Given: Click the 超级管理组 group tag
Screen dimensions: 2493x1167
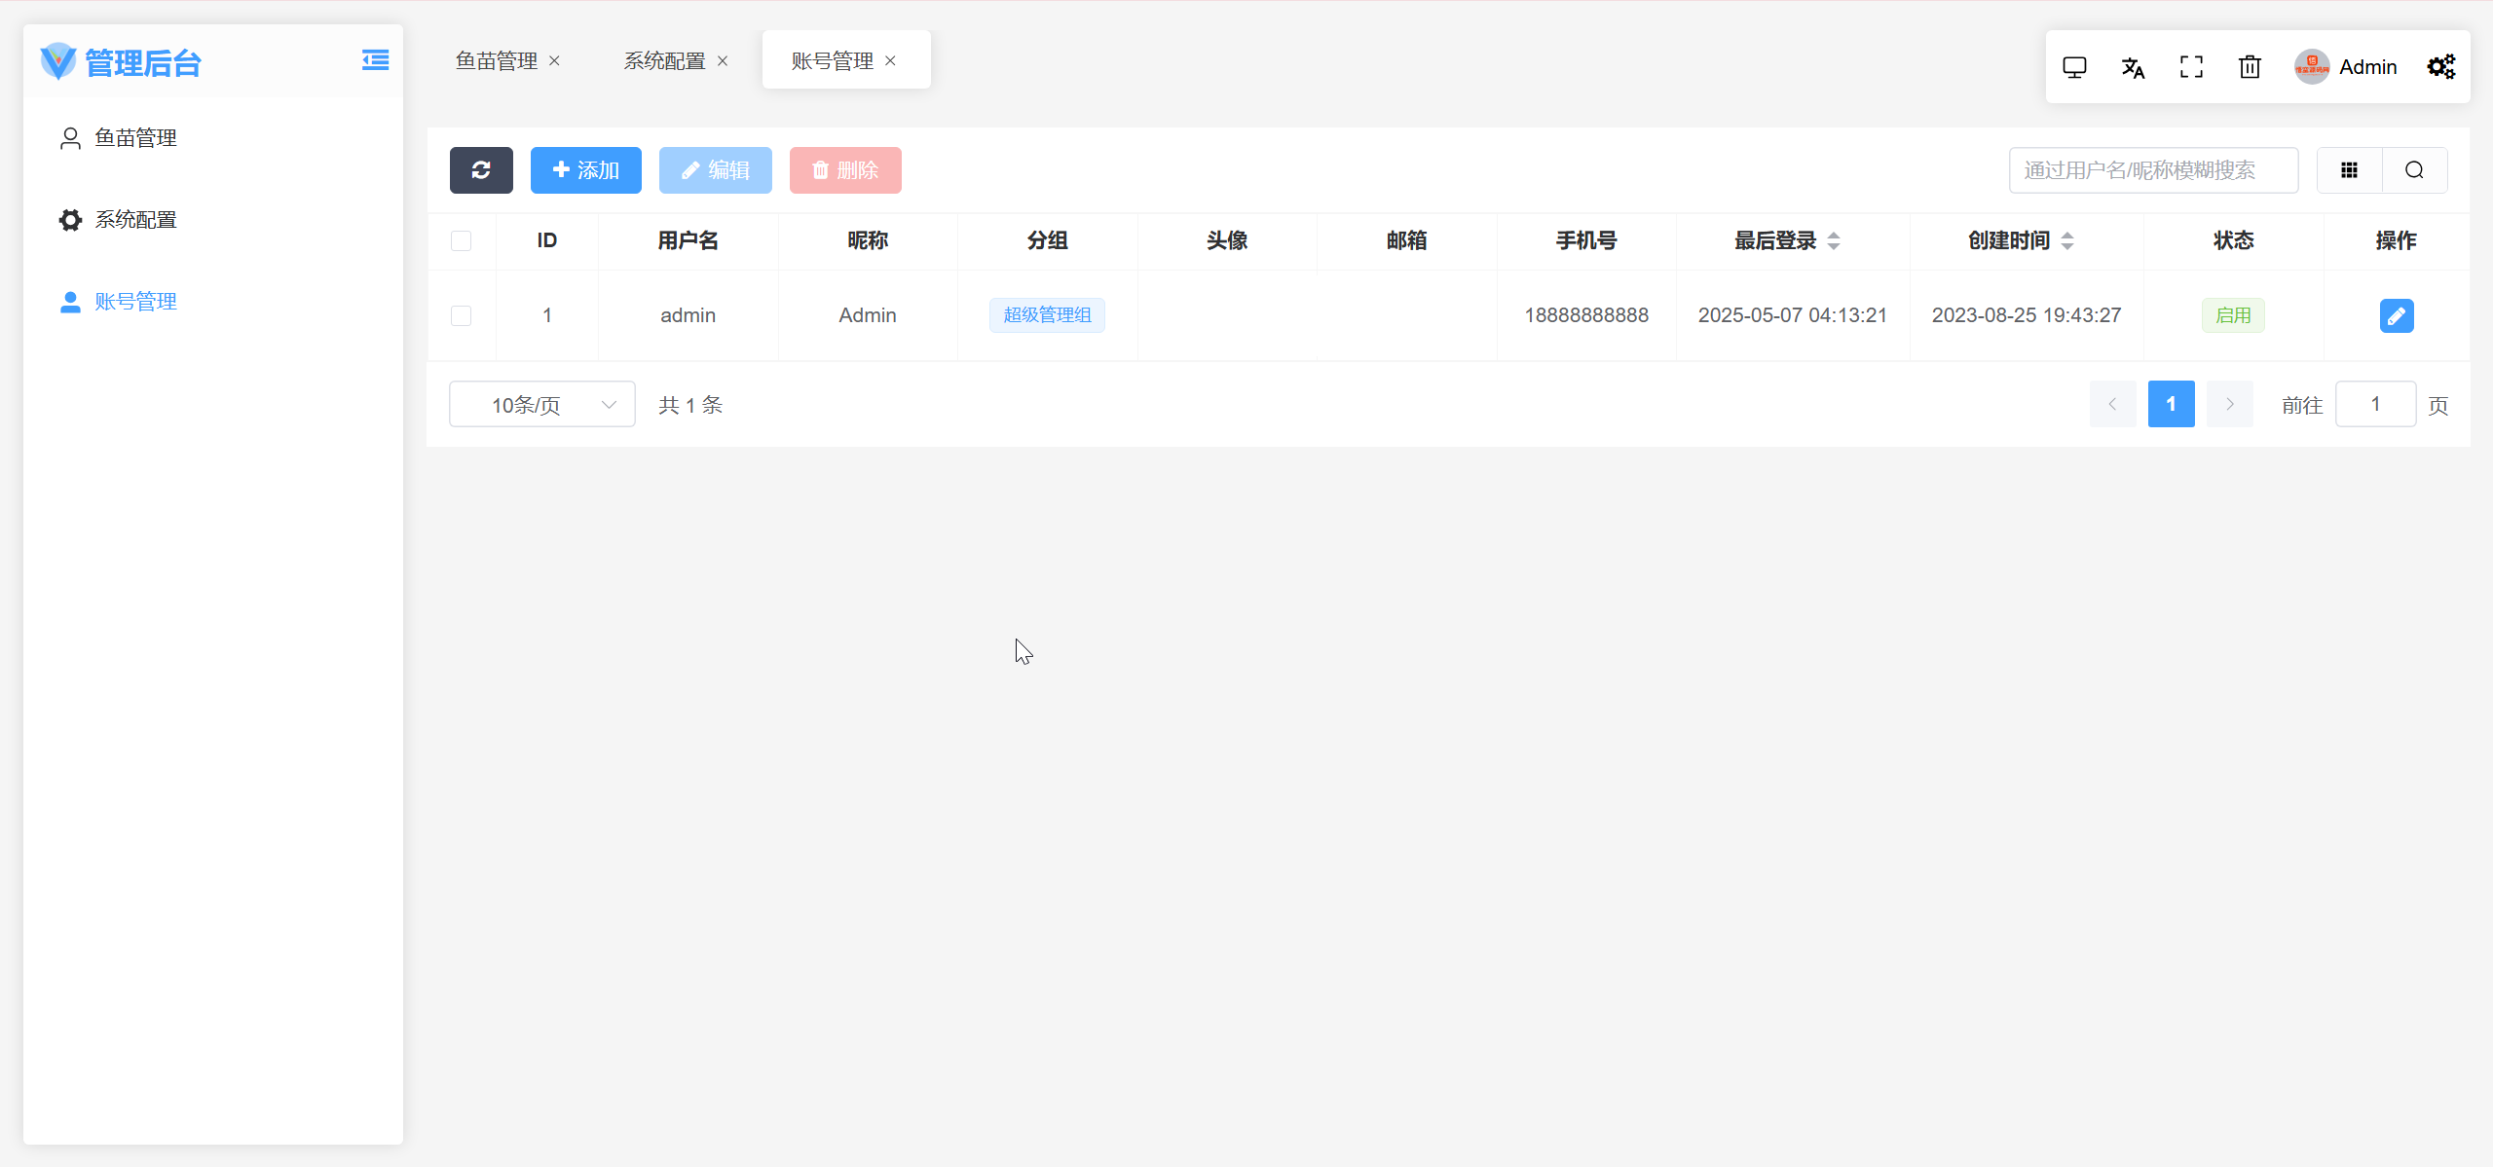Looking at the screenshot, I should click(1047, 315).
